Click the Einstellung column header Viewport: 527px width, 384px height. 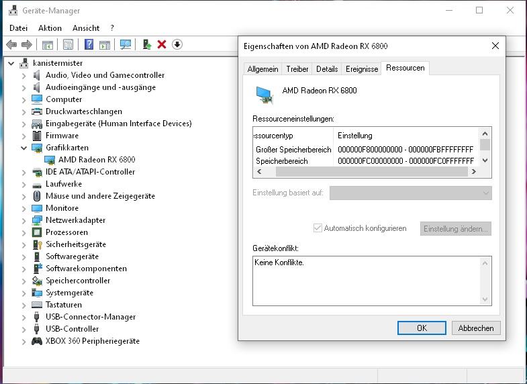click(406, 136)
